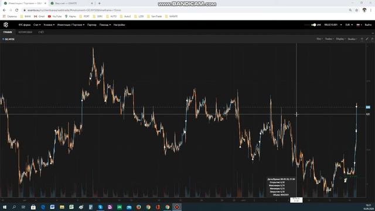This screenshot has height=211, width=375.
Task: Expand the Счет menu
Action: 37,25
